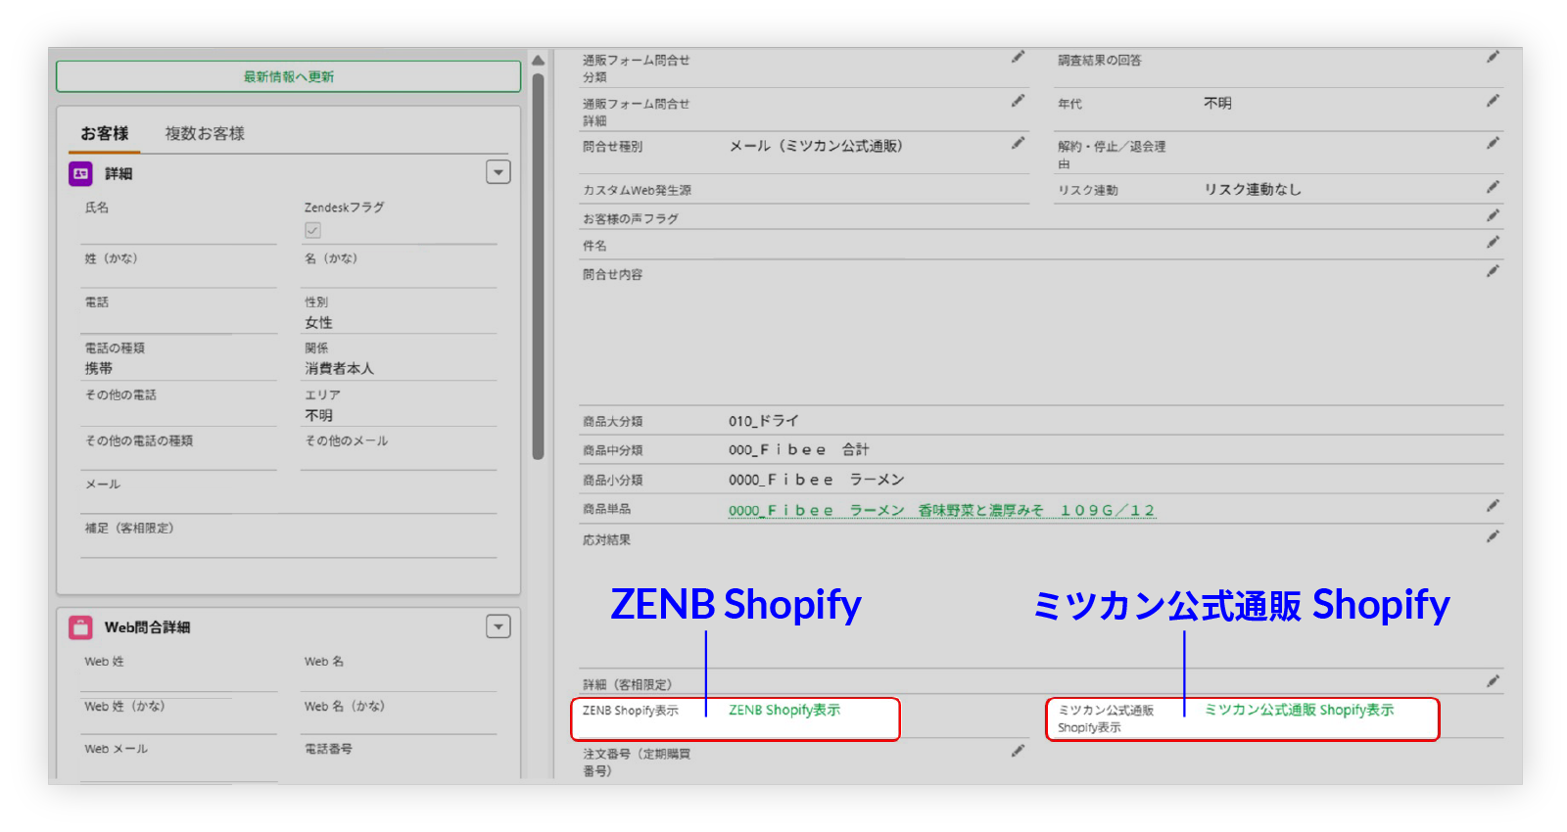1567x832 pixels.
Task: Click pencil icon beside 問合せ種別
Action: pyautogui.click(x=1018, y=144)
